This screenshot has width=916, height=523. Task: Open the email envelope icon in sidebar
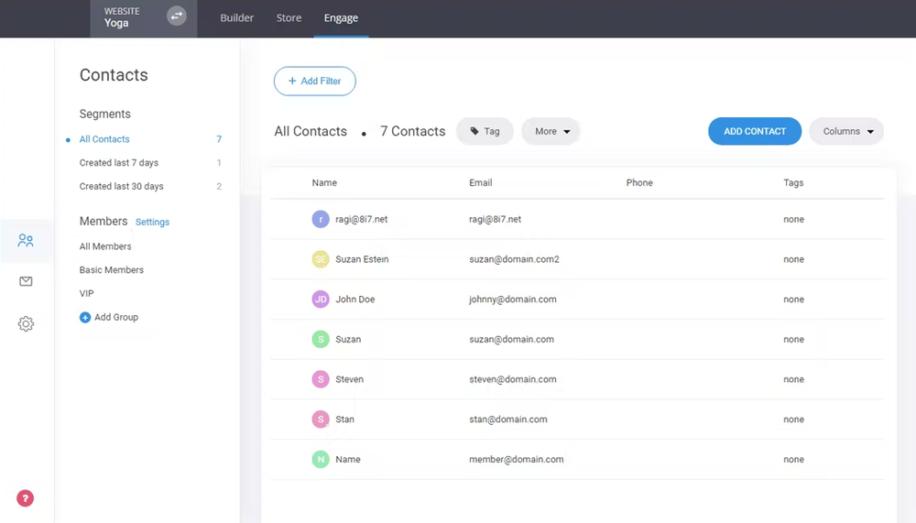click(26, 282)
